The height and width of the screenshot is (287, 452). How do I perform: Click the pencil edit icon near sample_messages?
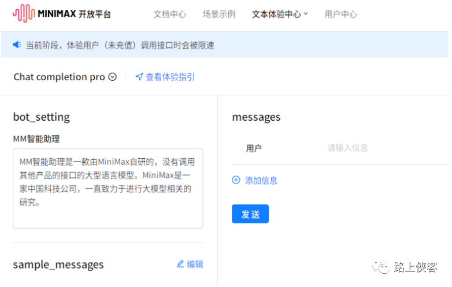click(x=180, y=264)
